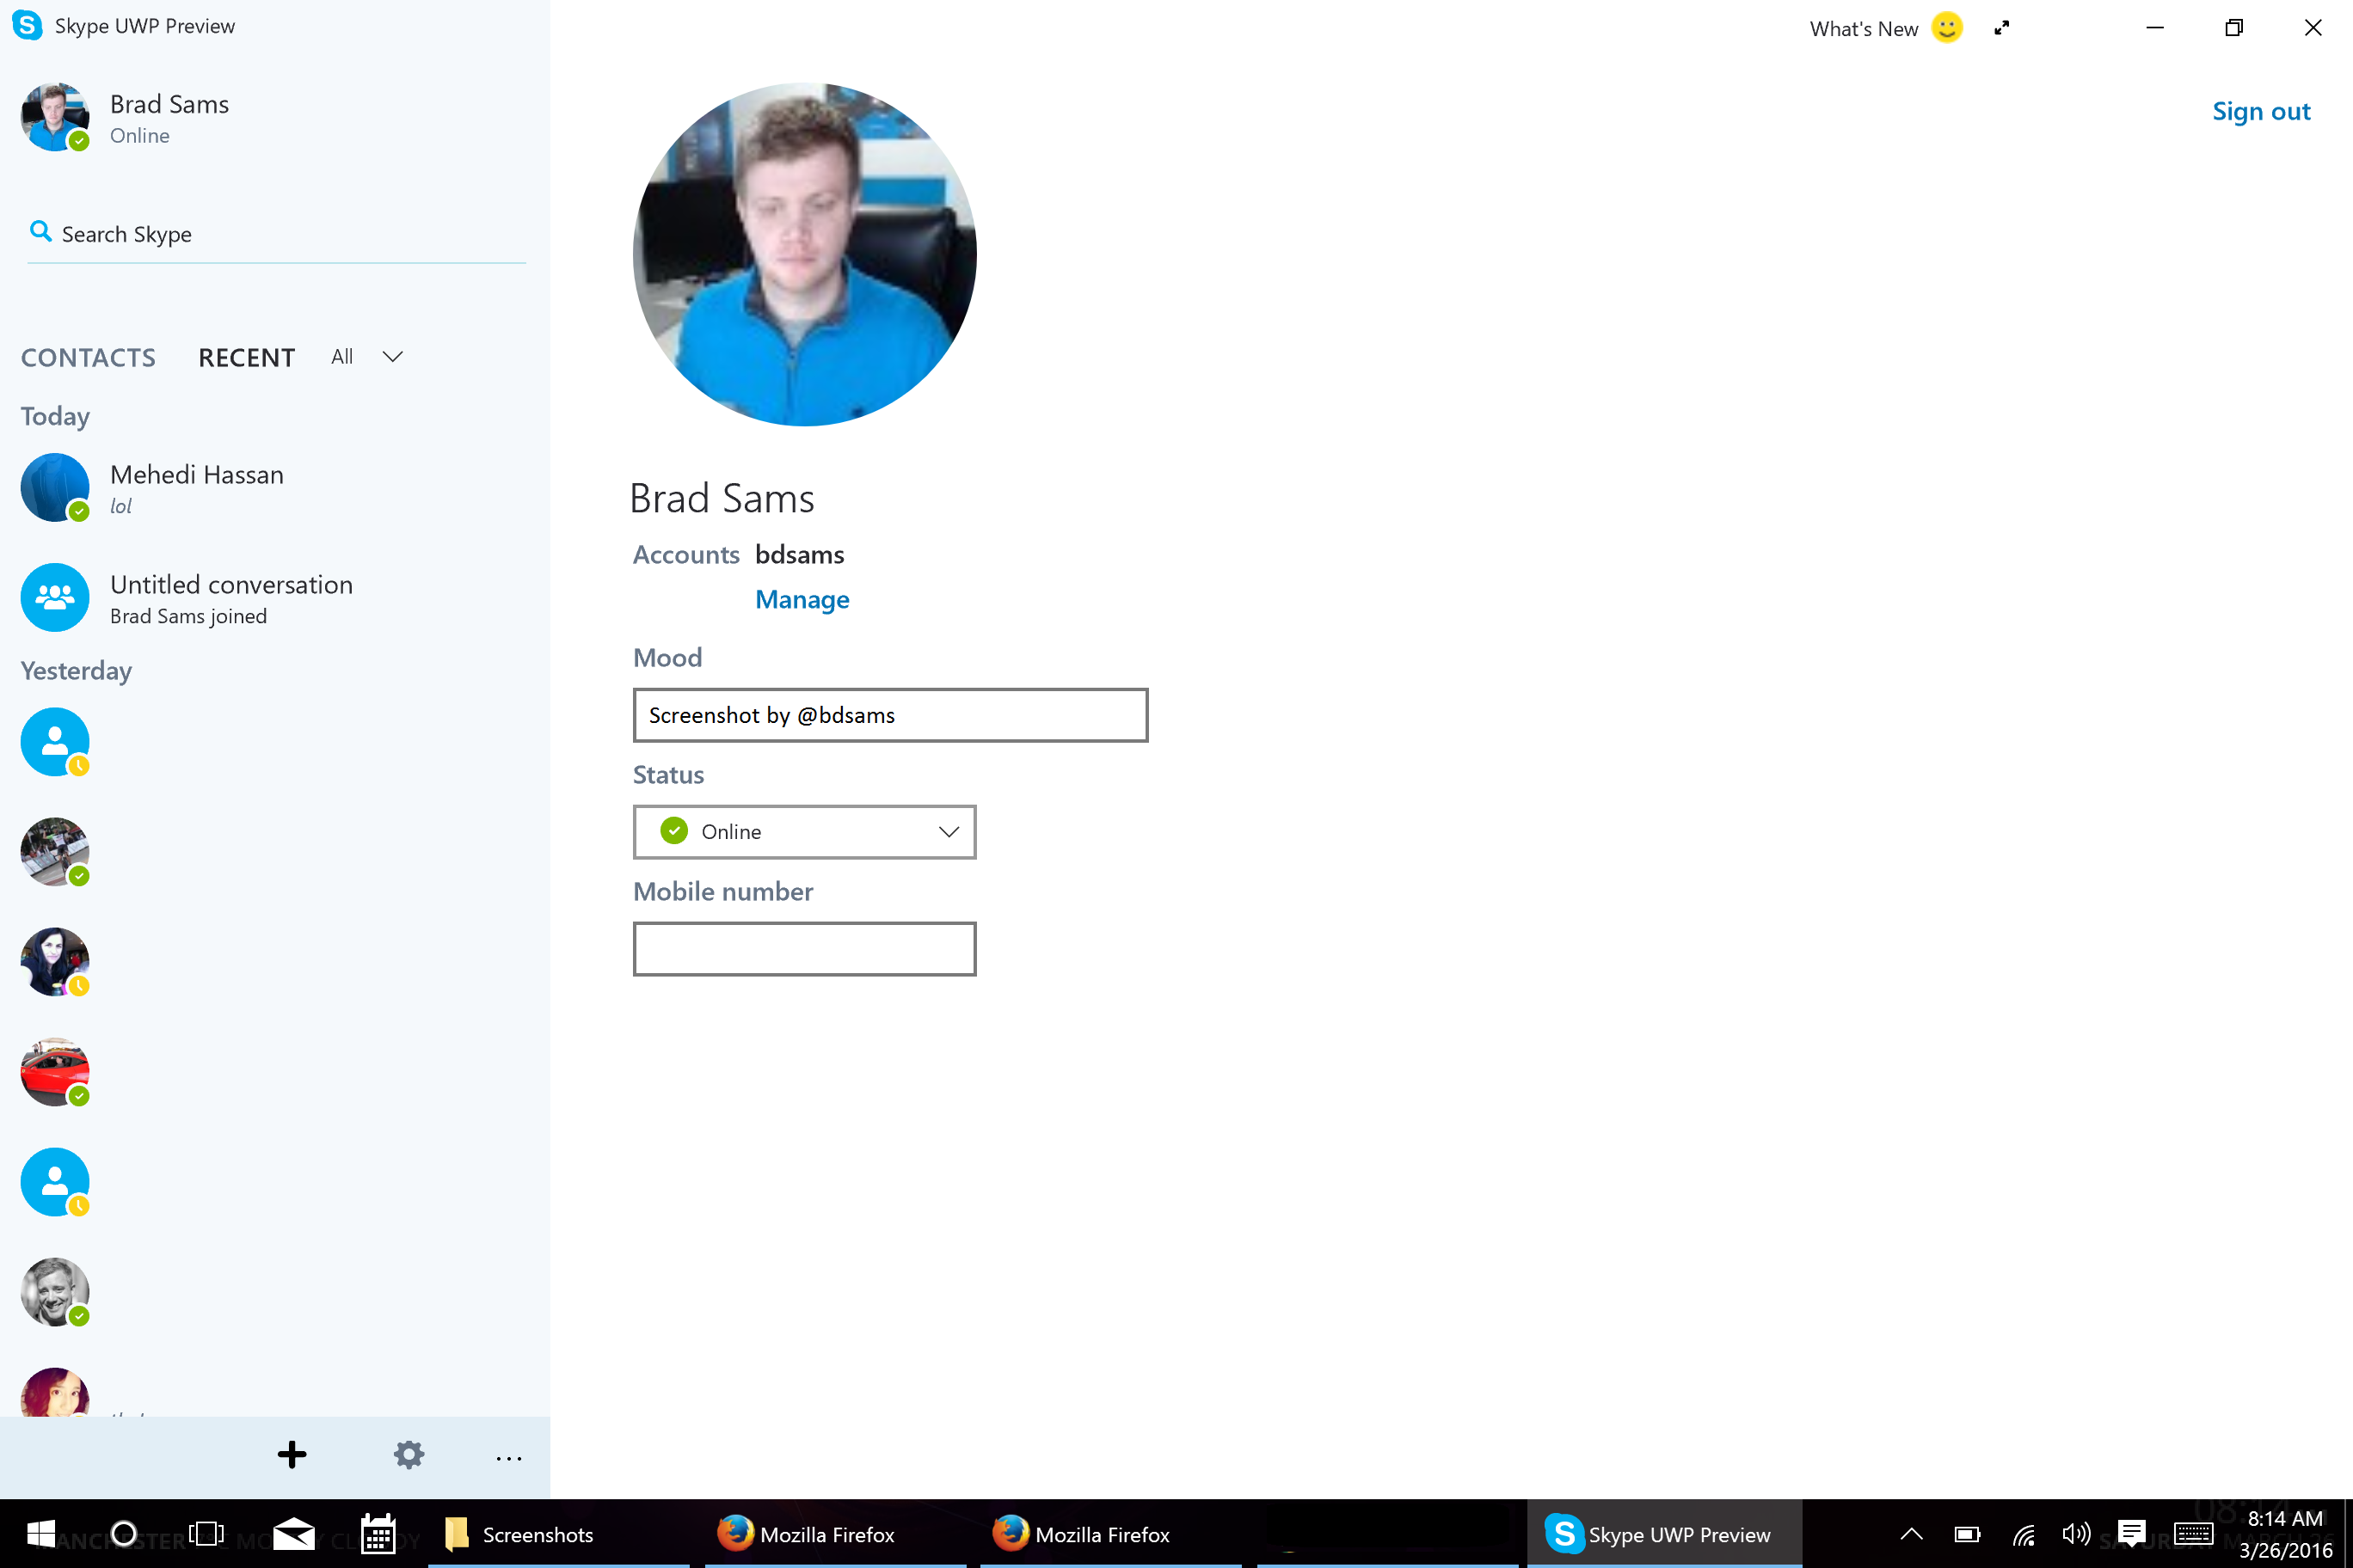Click the search magnifier icon

(x=40, y=232)
